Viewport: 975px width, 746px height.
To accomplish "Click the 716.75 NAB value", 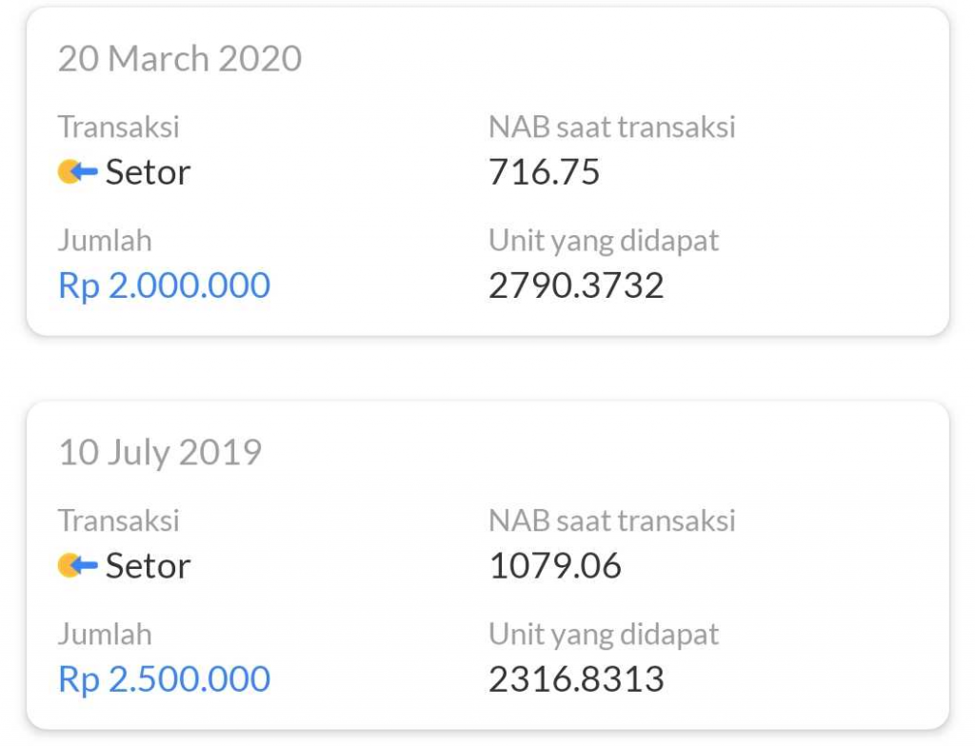I will click(544, 172).
